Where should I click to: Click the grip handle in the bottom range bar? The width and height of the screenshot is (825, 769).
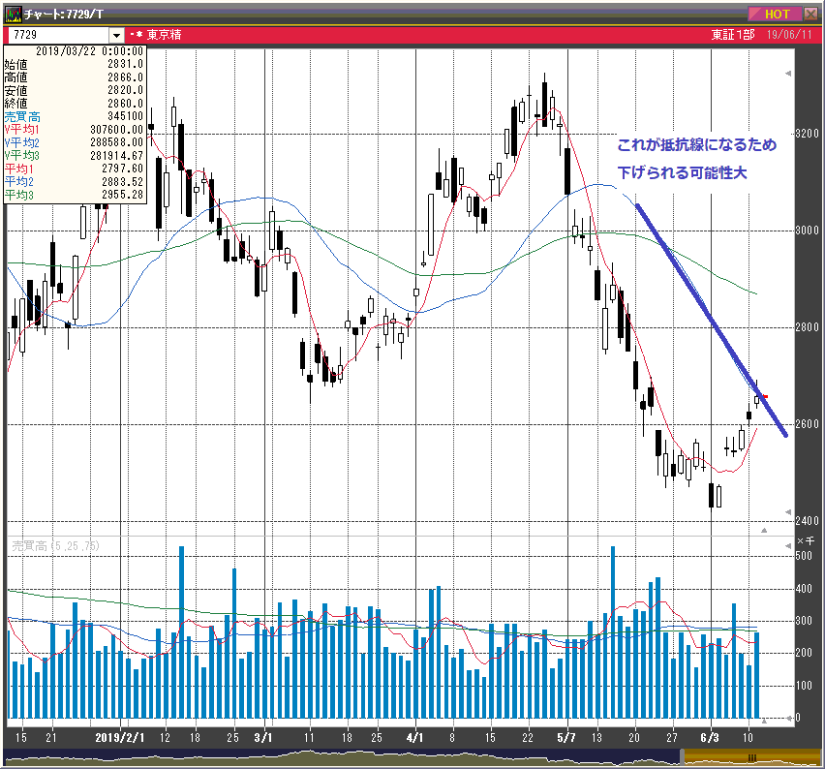[751, 758]
